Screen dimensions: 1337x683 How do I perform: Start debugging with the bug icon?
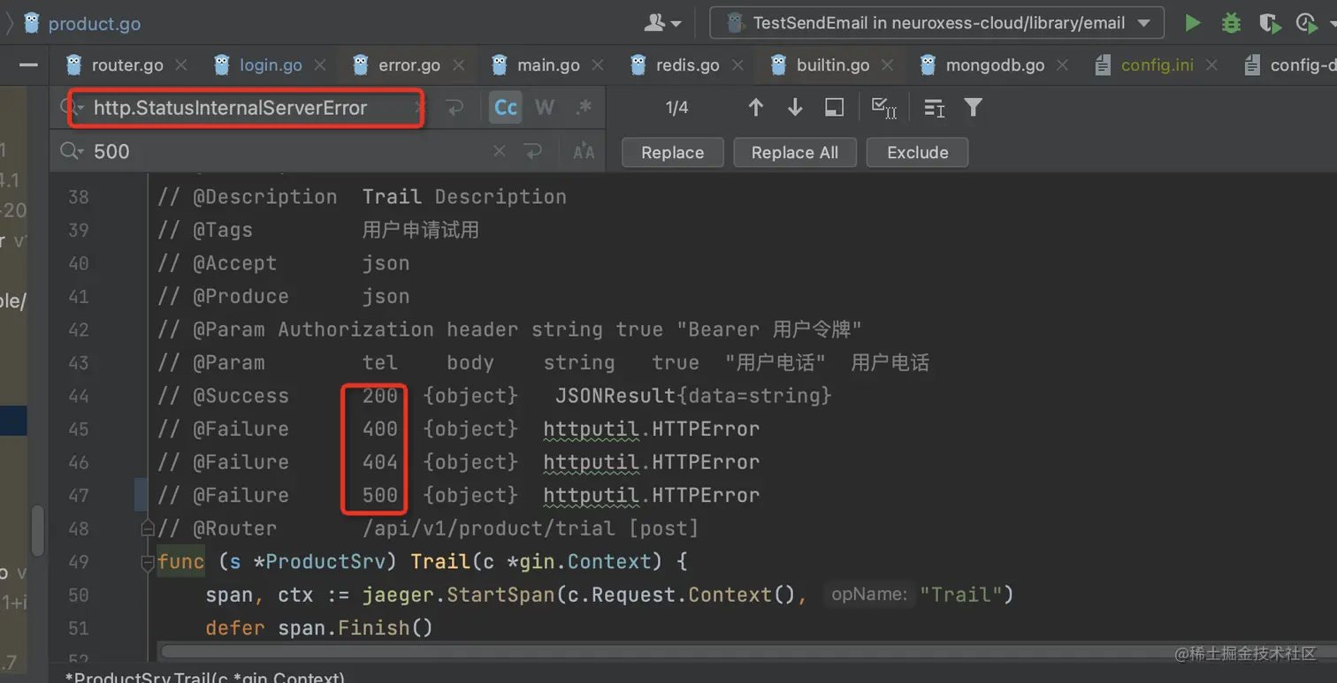1231,23
